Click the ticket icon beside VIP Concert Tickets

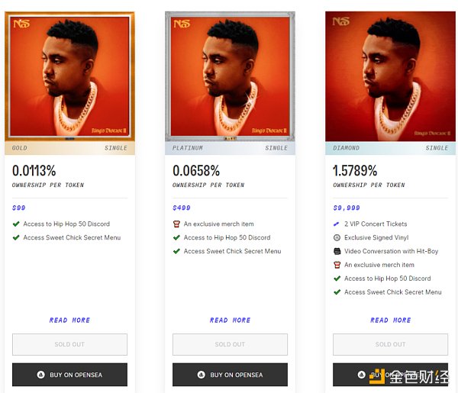337,224
